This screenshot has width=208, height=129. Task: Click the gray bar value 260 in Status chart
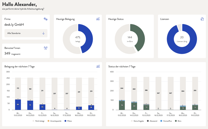click(x=134, y=89)
